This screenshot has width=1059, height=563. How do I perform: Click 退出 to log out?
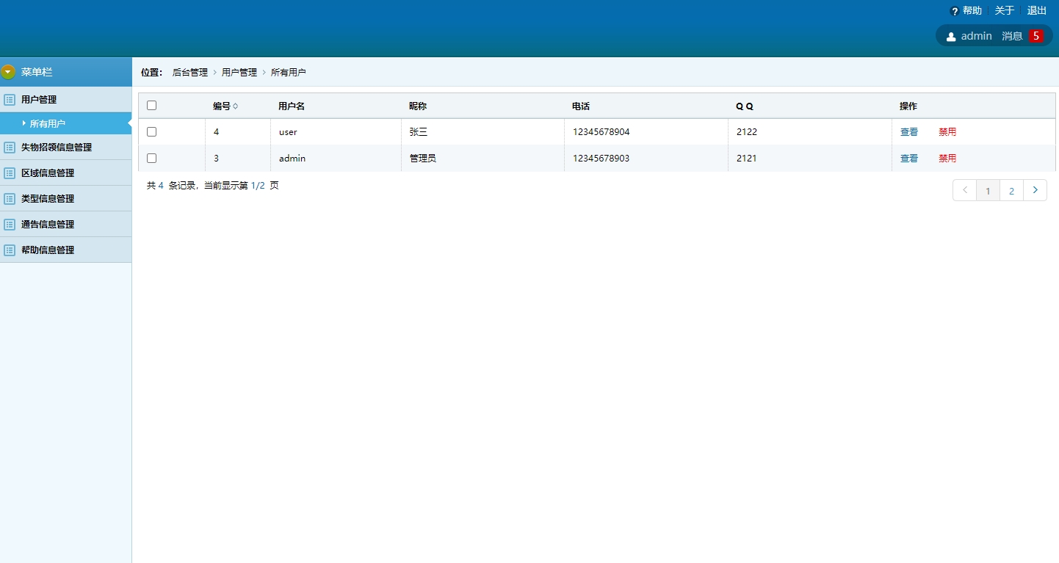[1037, 11]
